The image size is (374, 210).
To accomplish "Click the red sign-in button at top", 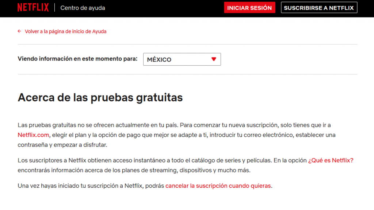I will pyautogui.click(x=249, y=7).
